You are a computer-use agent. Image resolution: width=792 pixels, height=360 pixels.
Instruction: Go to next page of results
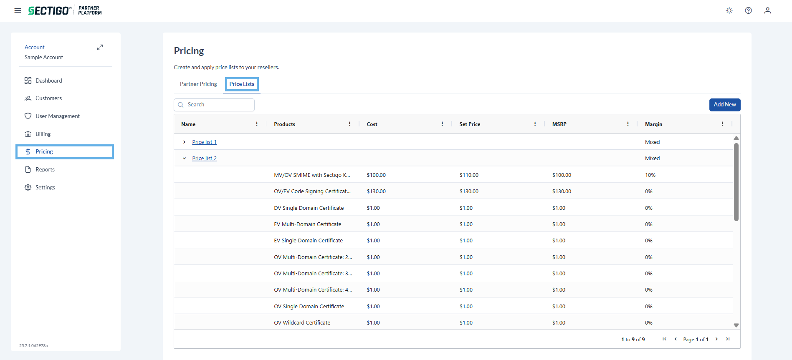coord(716,339)
